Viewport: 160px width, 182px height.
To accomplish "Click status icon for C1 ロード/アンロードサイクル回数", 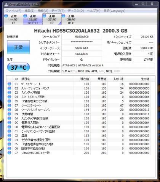I will (x=9, y=131).
